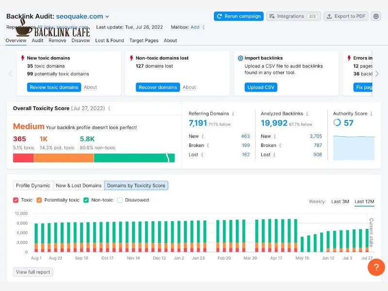This screenshot has height=291, width=388.
Task: Open the Disavow tab
Action: click(x=81, y=40)
